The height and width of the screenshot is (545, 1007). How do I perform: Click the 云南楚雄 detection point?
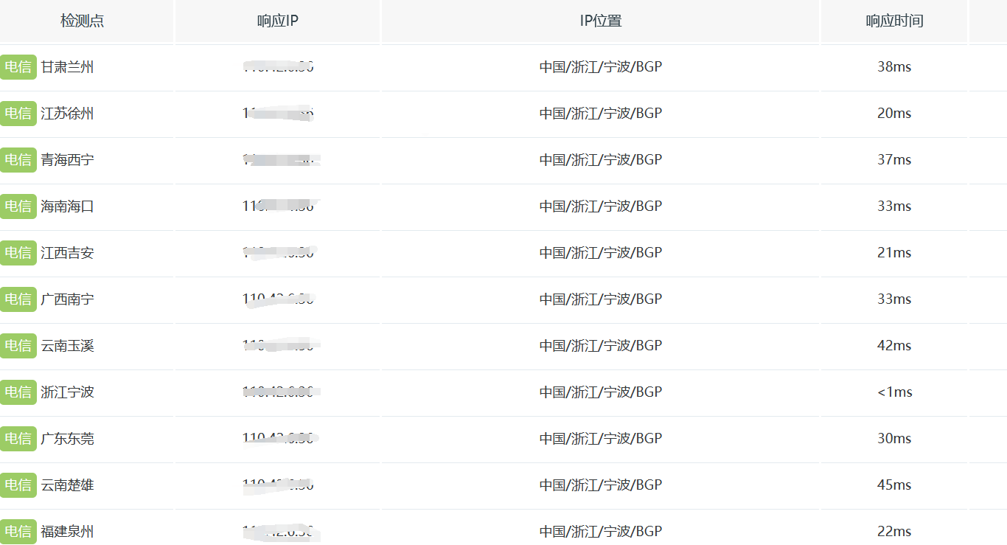pos(68,485)
